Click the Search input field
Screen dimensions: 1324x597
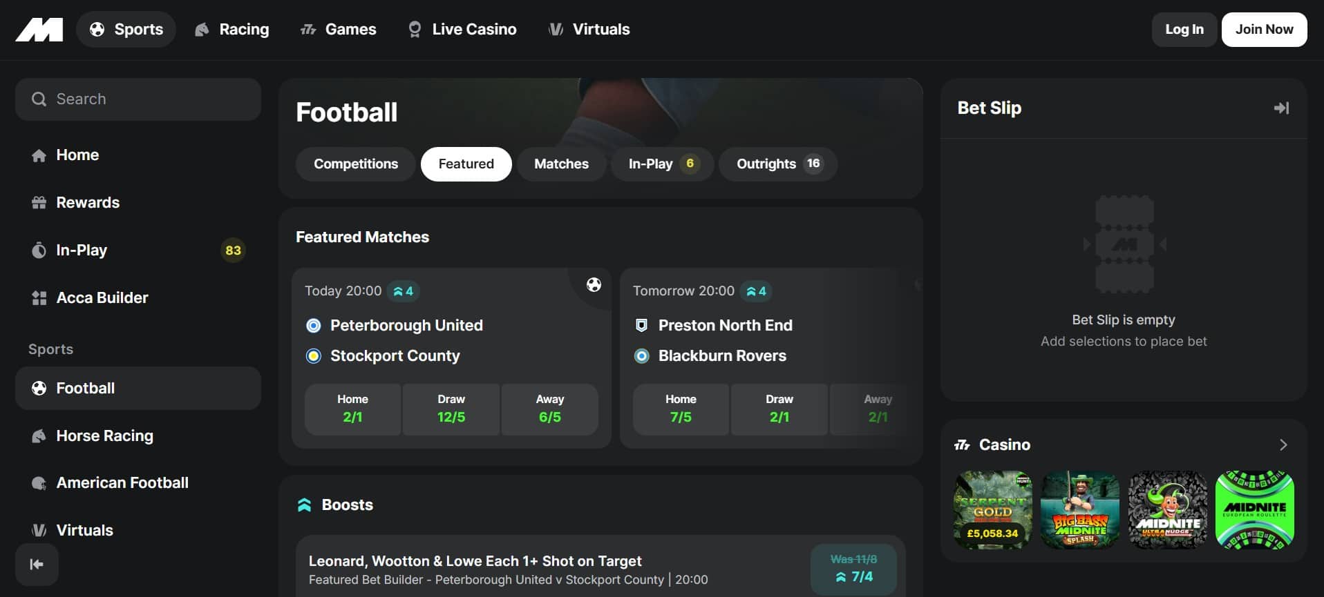(x=138, y=99)
